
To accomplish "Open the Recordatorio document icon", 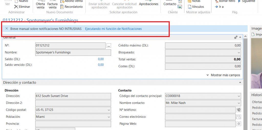I will tap(62, 7).
